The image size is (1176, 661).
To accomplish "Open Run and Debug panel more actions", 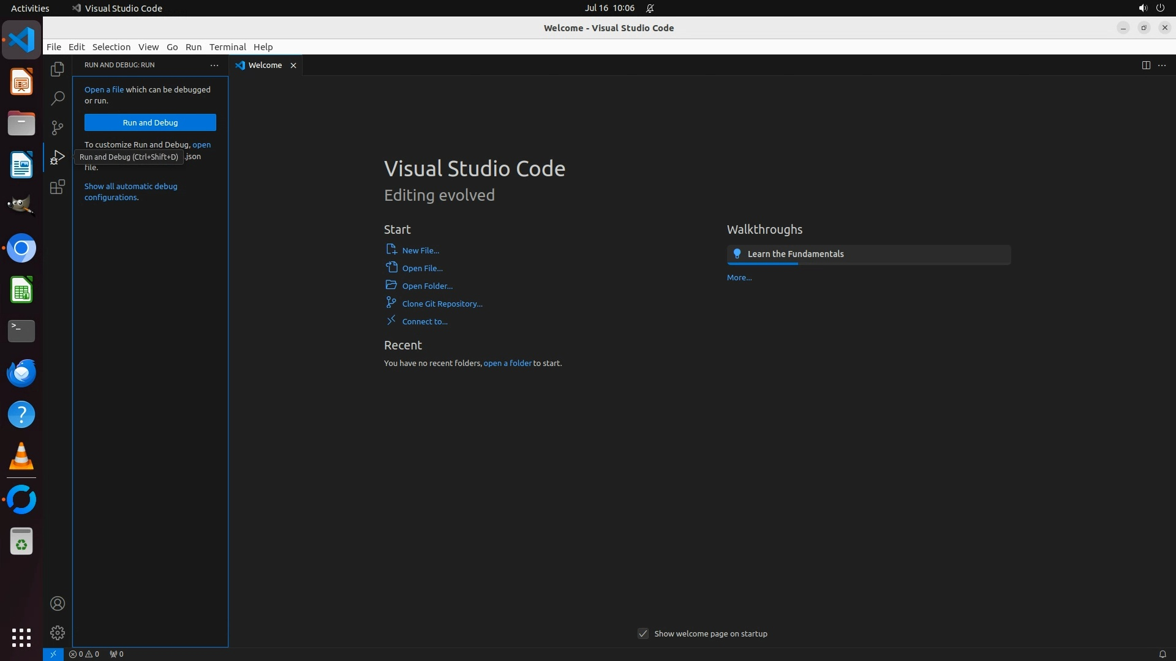I will click(x=214, y=65).
